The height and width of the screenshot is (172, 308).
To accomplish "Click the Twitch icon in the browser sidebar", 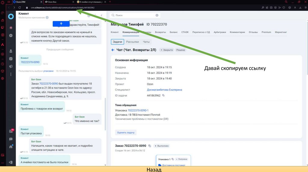I will pos(2,28).
